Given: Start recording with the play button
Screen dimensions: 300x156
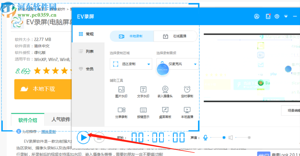Looking at the screenshot, I should pyautogui.click(x=83, y=138).
